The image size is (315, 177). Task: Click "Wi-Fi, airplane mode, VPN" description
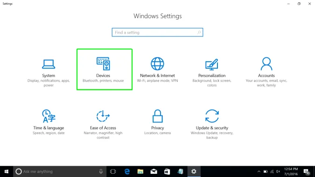[x=158, y=81]
